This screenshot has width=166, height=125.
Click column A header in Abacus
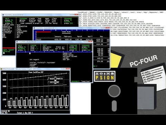(x=44, y=30)
